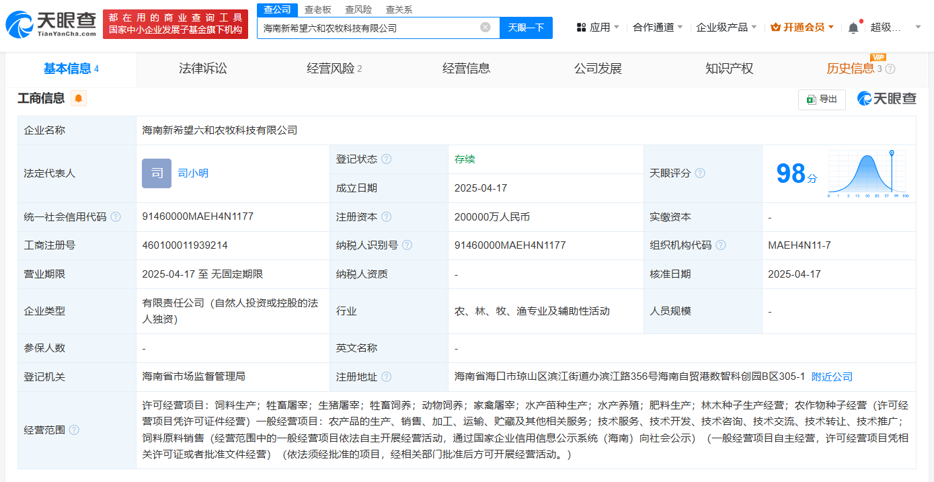
Task: Click the help icon next to 登记状态
Action: 387,159
